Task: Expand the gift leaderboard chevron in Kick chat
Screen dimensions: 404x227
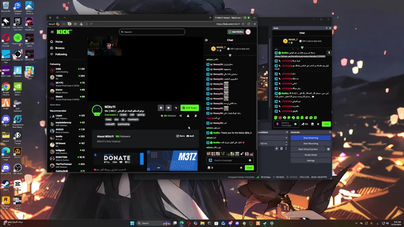Action: click(230, 55)
